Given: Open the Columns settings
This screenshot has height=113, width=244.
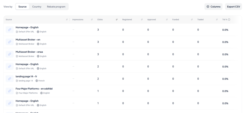Looking at the screenshot, I should tap(213, 6).
